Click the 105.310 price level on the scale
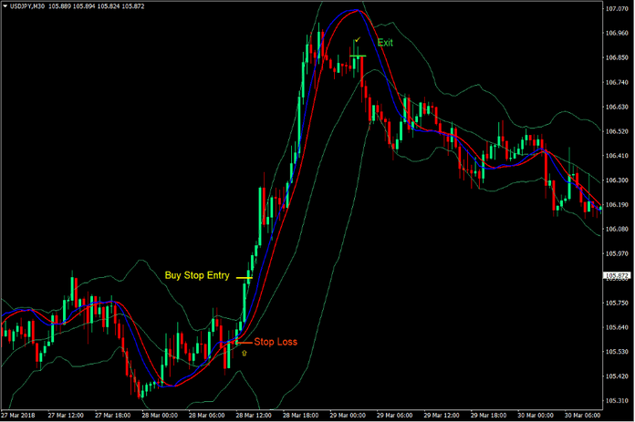Viewport: 635px width, 422px height. pyautogui.click(x=617, y=400)
